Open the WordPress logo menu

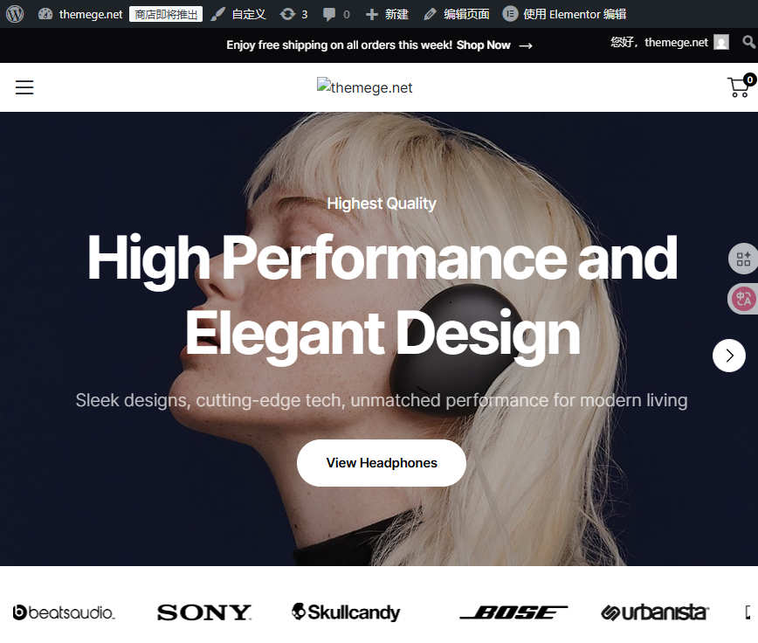pyautogui.click(x=15, y=14)
